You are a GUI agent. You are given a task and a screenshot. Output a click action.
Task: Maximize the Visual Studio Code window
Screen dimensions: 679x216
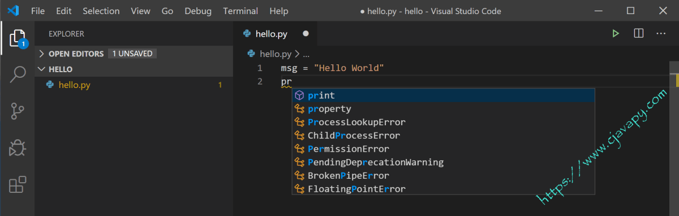pos(630,11)
